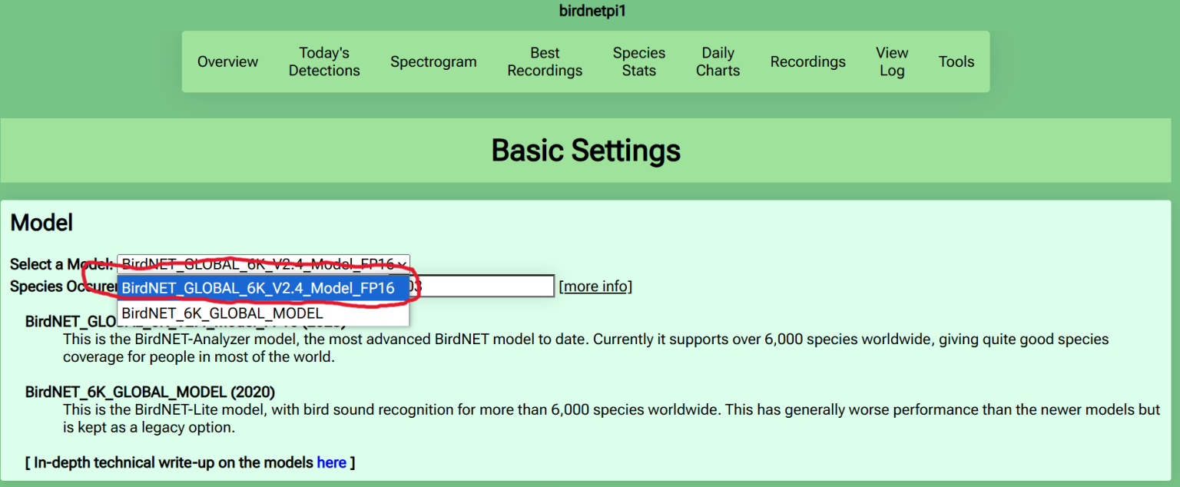Navigate to Best Recordings
This screenshot has width=1180, height=487.
coord(545,61)
